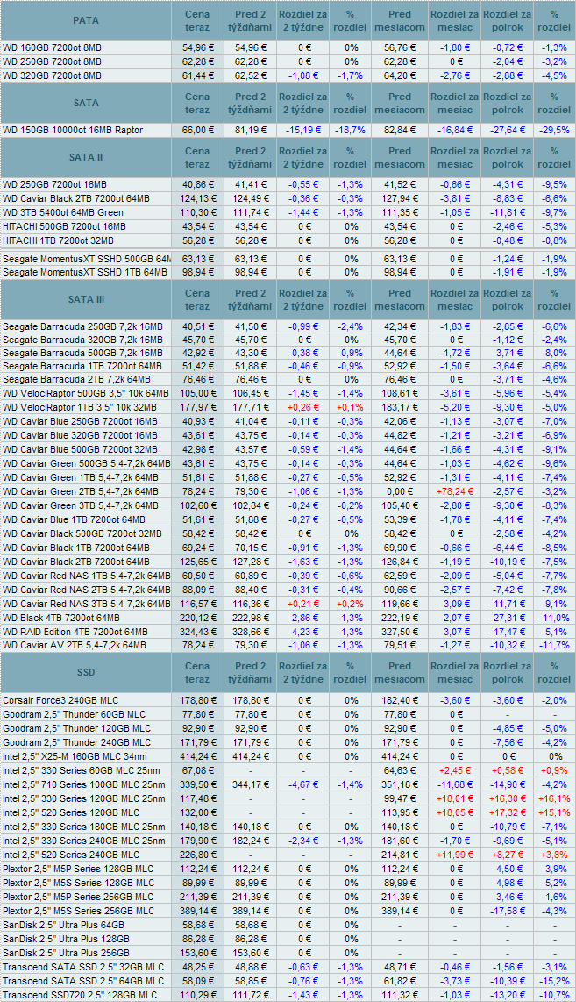Click Cena teraz 414,24 € for Intel X25-M

[x=197, y=757]
